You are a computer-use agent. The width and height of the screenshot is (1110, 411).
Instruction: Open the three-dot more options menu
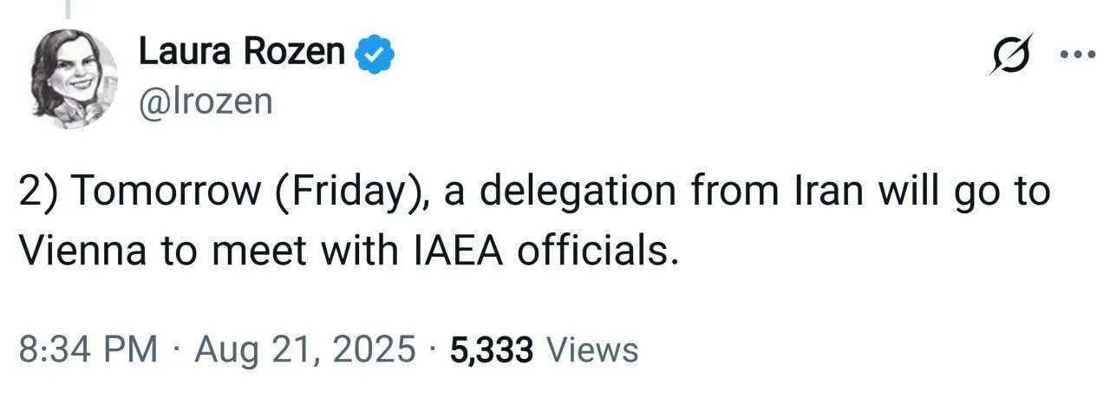1079,53
